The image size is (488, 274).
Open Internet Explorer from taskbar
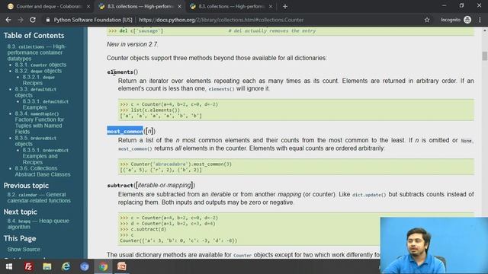(66, 266)
